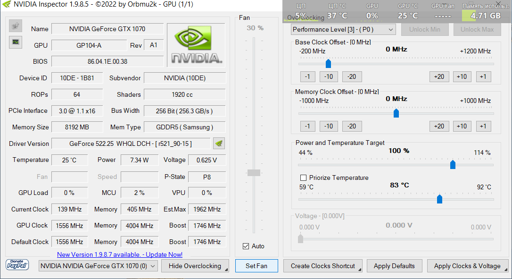Enable the Priorize Temperature checkbox
Screen dimensions: 512x279
(303, 178)
